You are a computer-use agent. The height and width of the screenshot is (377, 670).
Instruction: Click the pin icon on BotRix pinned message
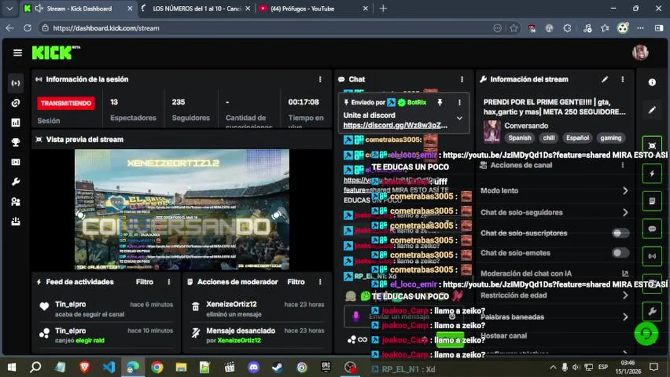(x=440, y=103)
